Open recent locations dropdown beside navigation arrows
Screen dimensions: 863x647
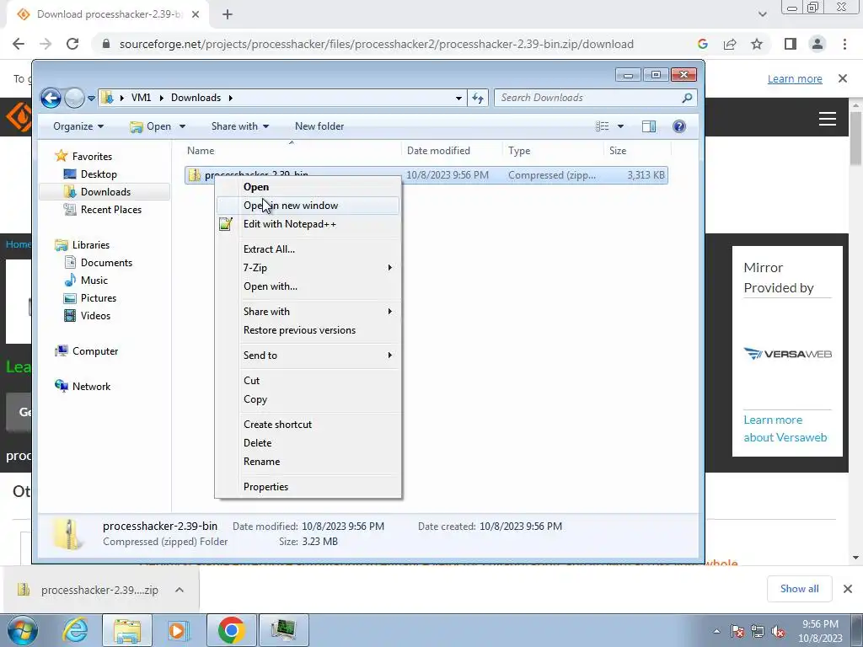pos(91,99)
